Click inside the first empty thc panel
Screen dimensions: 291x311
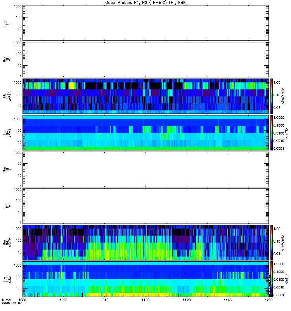(145, 169)
